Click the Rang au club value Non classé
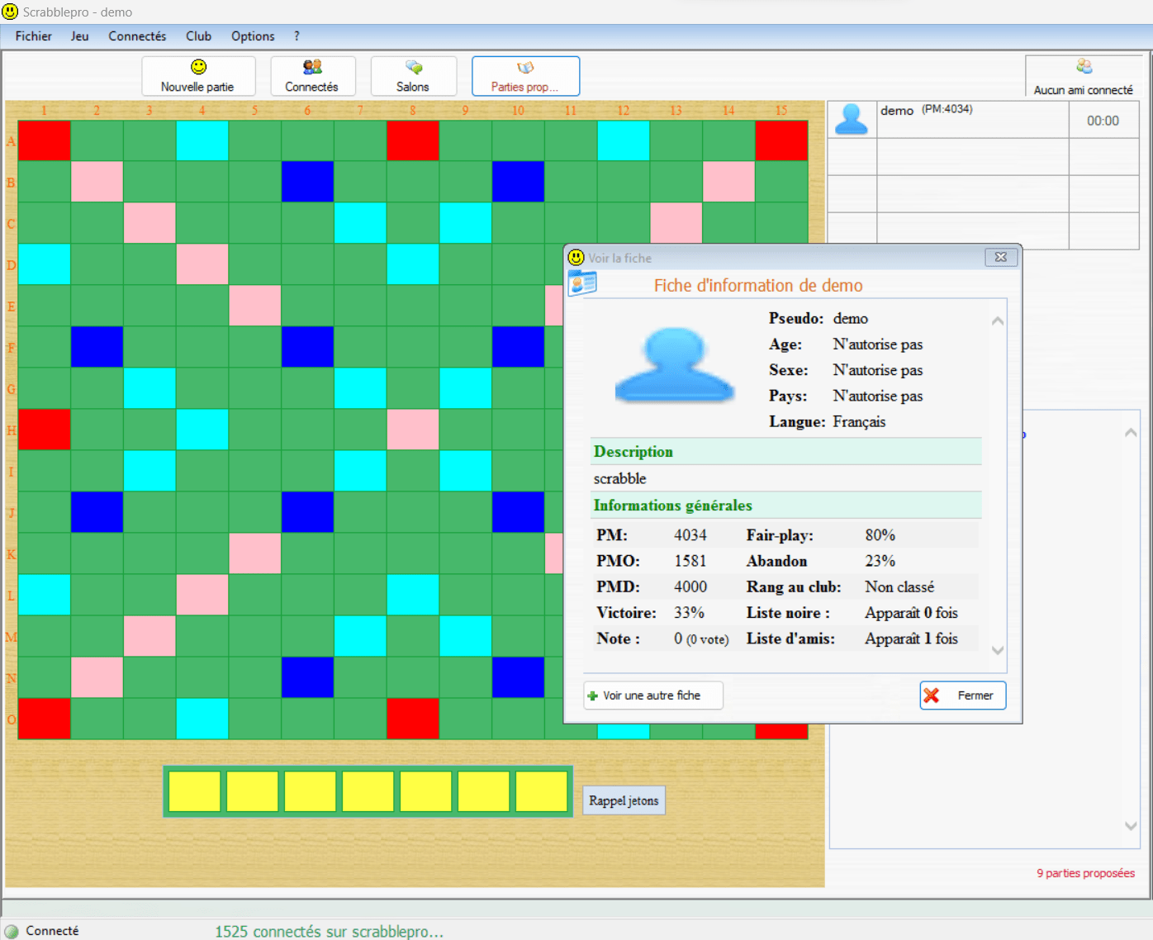This screenshot has width=1153, height=940. [899, 587]
